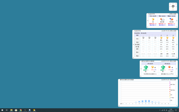Click the hour 24 column header
Image resolution: width=179 pixels, height=112 pixels.
173,36
